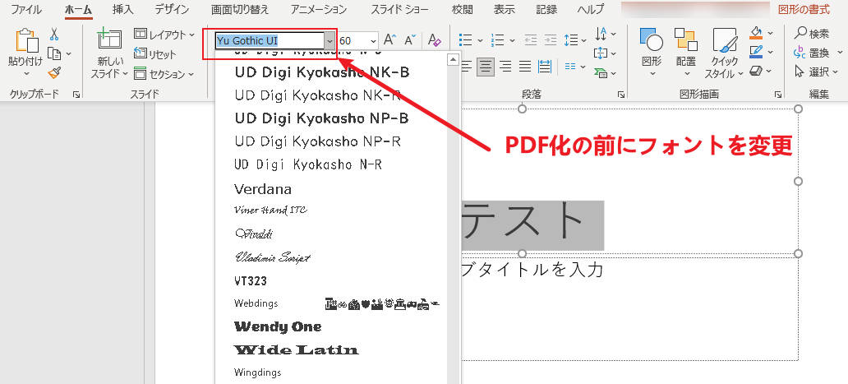Toggle Center text alignment
The width and height of the screenshot is (848, 384).
click(486, 67)
